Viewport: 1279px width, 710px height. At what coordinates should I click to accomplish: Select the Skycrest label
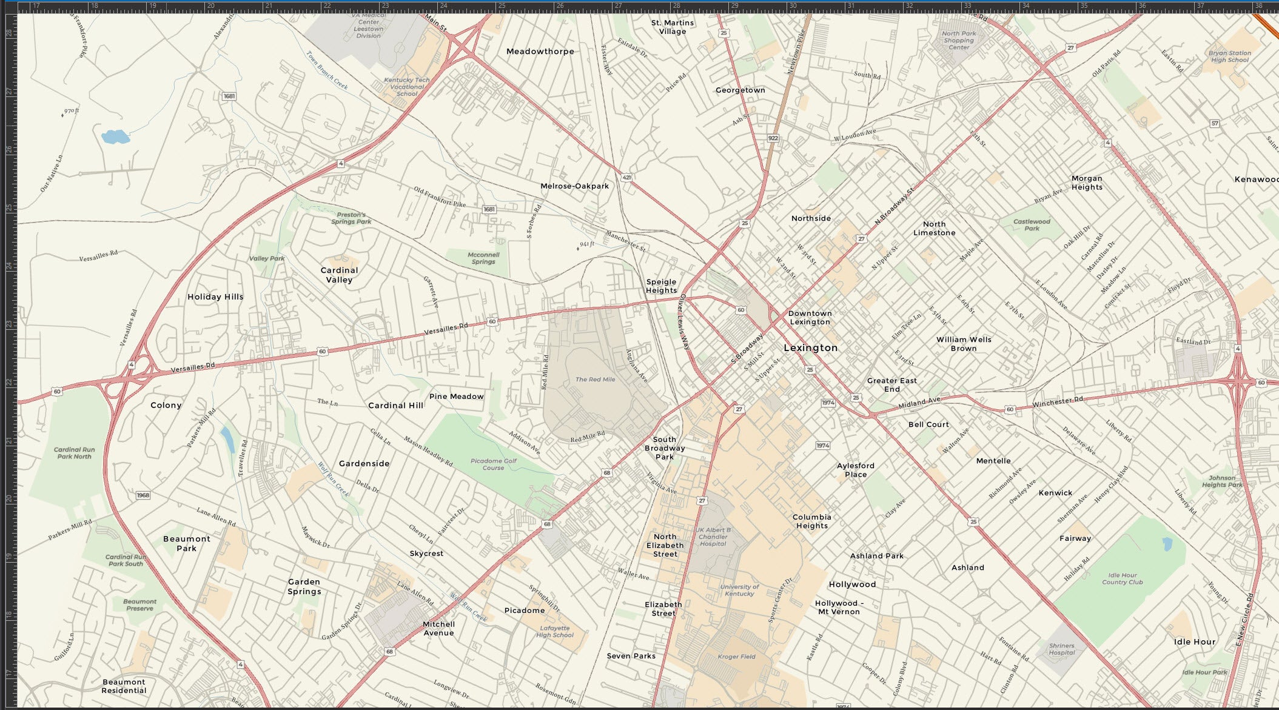[x=426, y=554]
